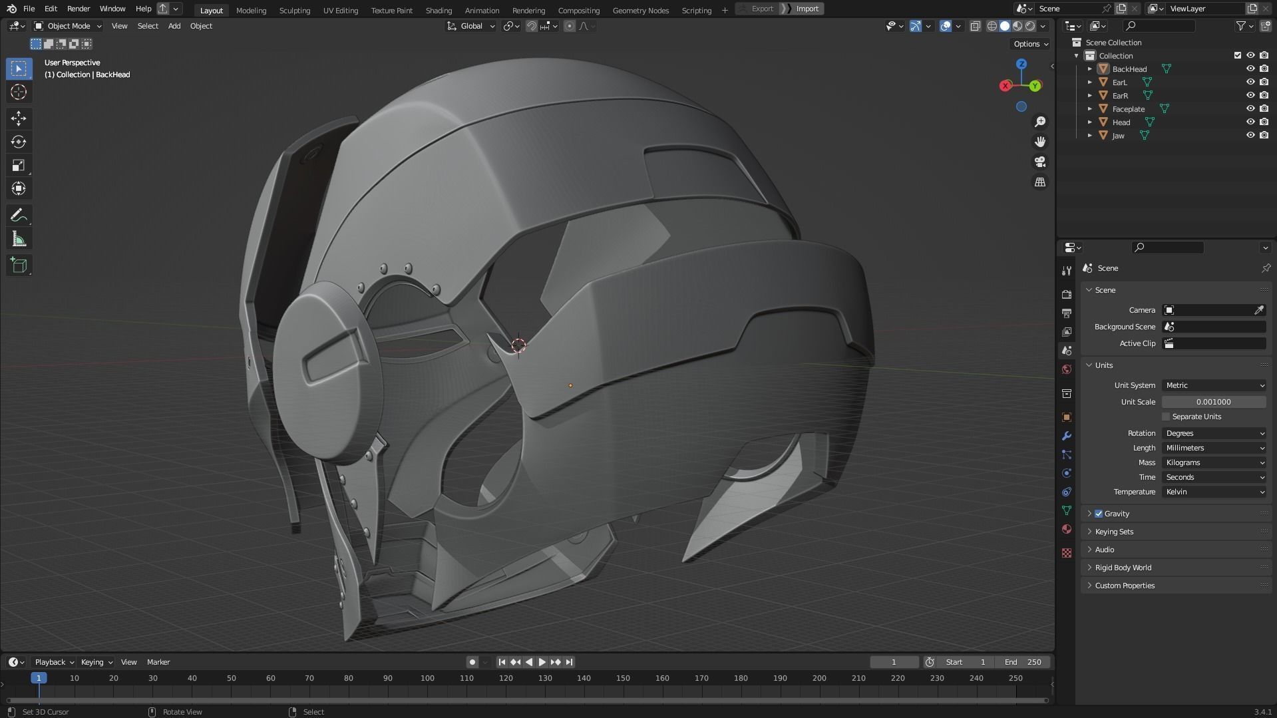Play the animation forward
This screenshot has height=718, width=1277.
[542, 662]
